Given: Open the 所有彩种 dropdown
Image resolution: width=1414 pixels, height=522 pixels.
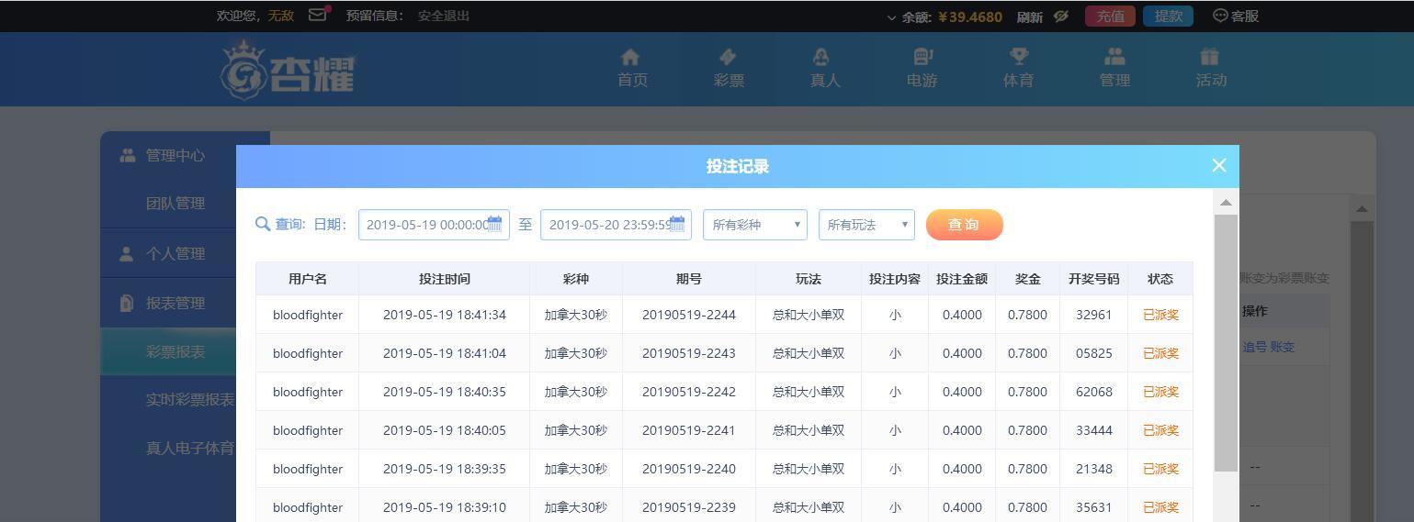Looking at the screenshot, I should pos(754,225).
